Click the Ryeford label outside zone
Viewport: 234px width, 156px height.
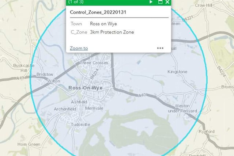click(207, 132)
